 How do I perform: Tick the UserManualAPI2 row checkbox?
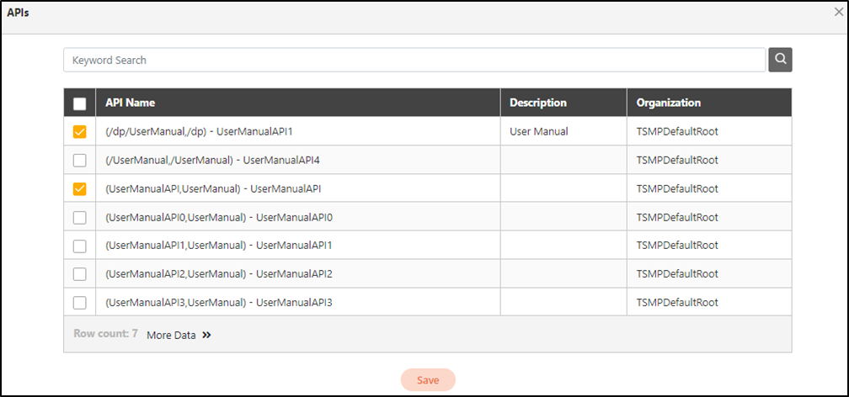click(80, 274)
